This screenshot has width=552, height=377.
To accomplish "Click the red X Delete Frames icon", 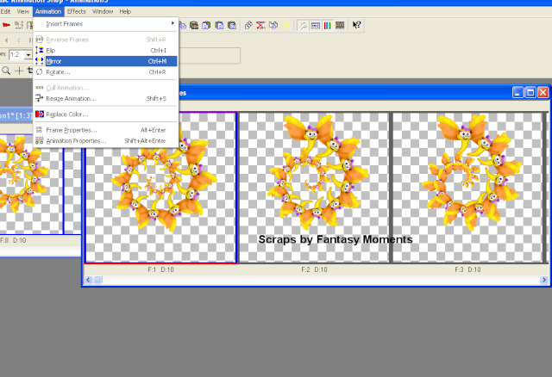I will click(x=260, y=25).
